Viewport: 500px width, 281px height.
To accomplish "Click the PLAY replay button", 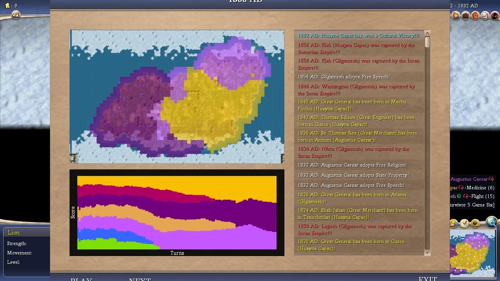I will tap(81, 279).
